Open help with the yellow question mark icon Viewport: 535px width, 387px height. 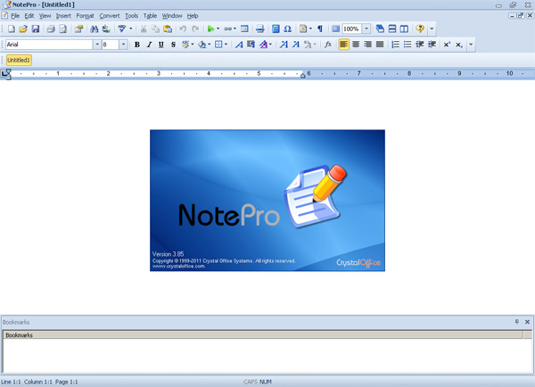coord(420,29)
